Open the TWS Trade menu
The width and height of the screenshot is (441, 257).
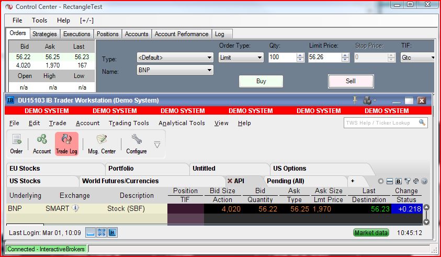58,123
